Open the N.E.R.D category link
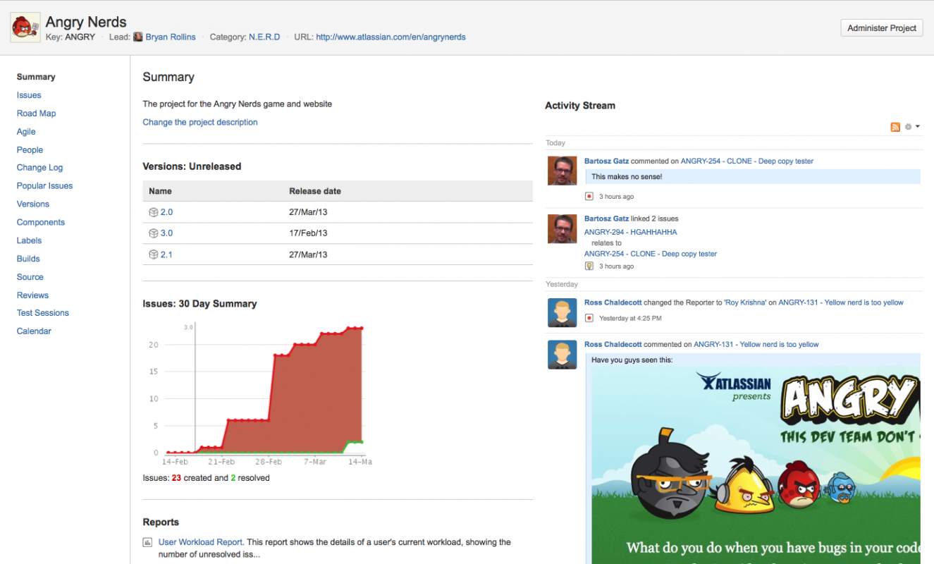Image resolution: width=934 pixels, height=564 pixels. pos(264,37)
